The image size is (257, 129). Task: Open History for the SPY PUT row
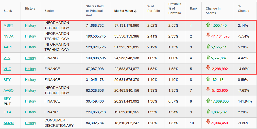click(30, 101)
